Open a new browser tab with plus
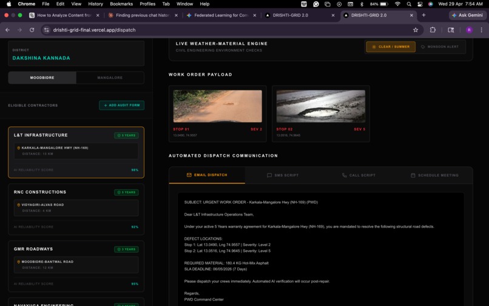489x306 pixels. point(423,15)
